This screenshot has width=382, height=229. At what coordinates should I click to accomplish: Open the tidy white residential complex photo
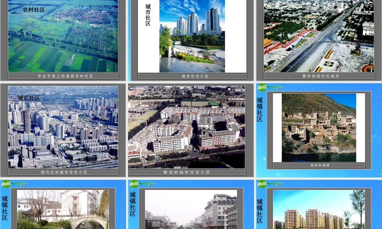click(x=186, y=127)
